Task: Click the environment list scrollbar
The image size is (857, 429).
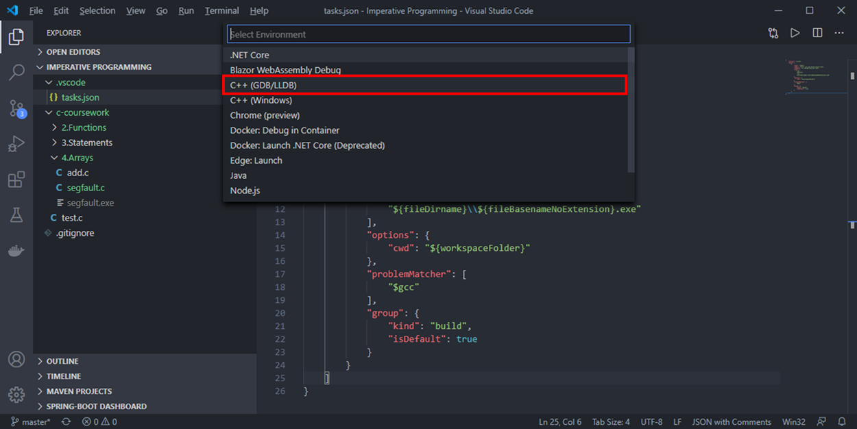Action: (631, 110)
